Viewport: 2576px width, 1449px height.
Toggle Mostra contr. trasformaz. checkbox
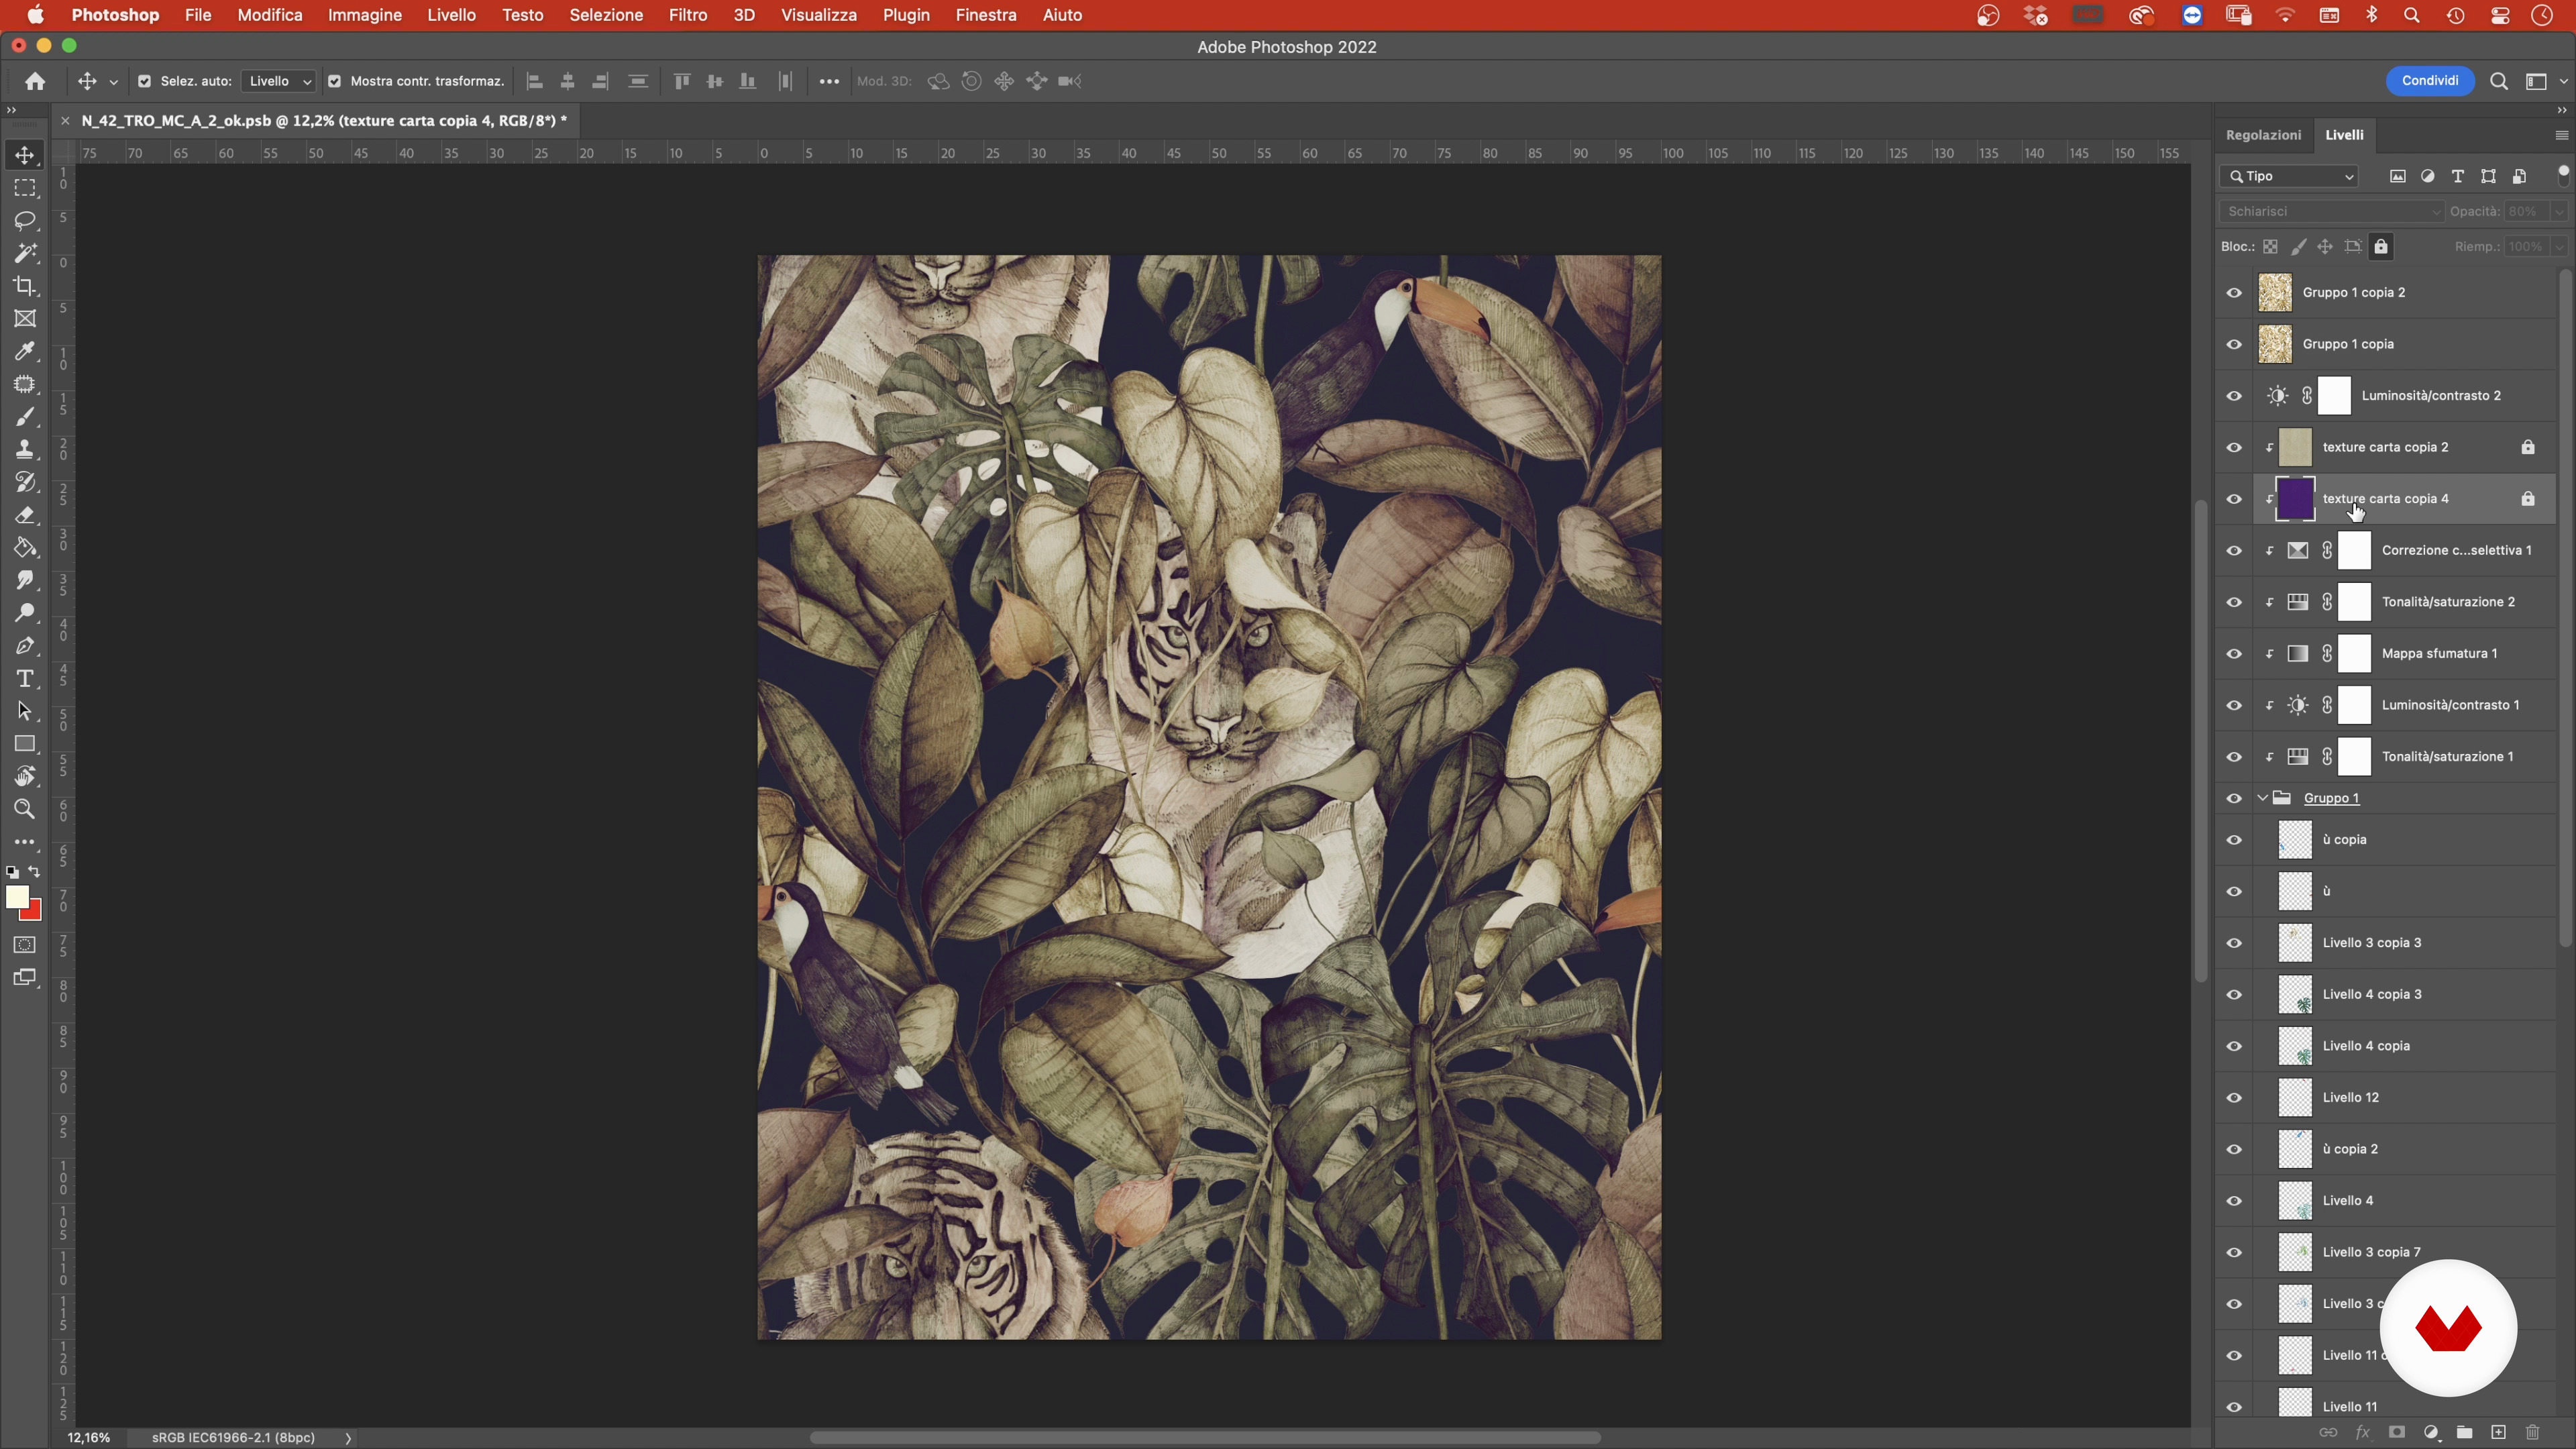pyautogui.click(x=335, y=81)
